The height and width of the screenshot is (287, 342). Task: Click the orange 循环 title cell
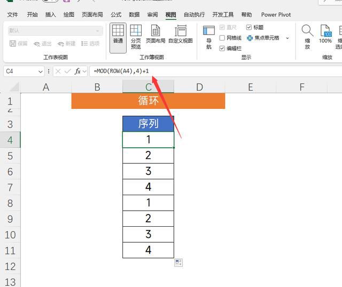tap(148, 101)
